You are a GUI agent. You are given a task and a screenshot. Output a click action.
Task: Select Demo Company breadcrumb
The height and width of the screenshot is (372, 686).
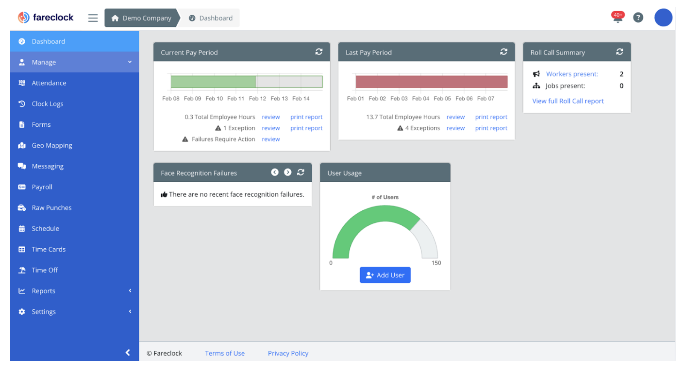[x=141, y=18]
